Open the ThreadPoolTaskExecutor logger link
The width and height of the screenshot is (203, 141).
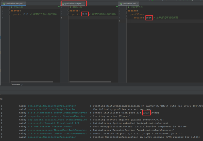[x=57, y=130]
